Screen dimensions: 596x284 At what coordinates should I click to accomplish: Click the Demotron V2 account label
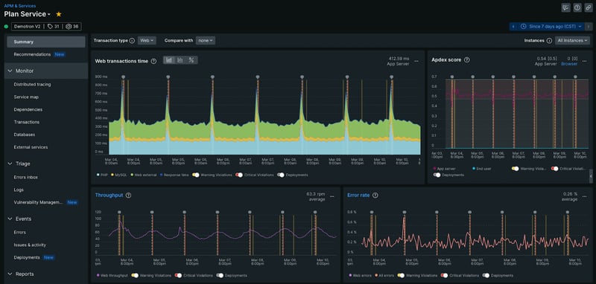pos(28,27)
